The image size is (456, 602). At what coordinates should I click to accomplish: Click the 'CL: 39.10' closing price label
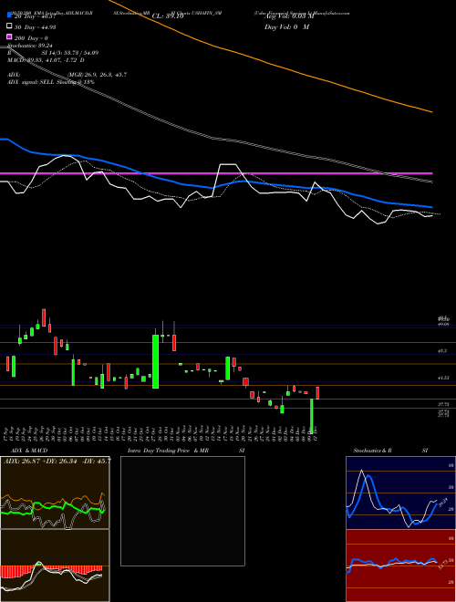tap(168, 16)
